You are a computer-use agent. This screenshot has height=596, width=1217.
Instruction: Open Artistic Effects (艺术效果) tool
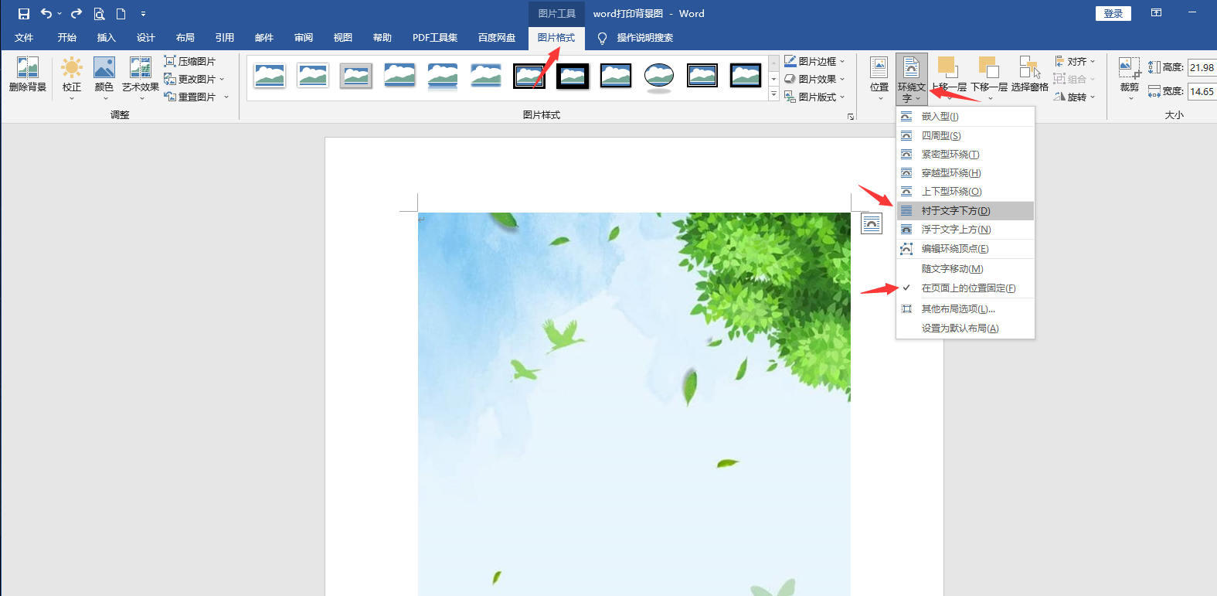coord(141,69)
